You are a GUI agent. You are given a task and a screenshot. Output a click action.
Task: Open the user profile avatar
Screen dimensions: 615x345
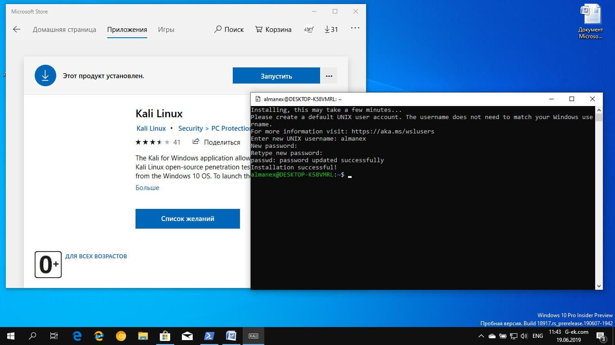pos(309,30)
